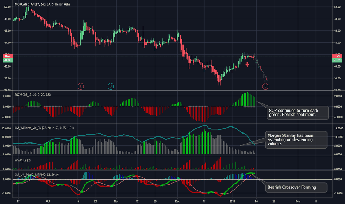This screenshot has width=345, height=204.
Task: Click the 'Feb' date label on time axis
Action: (x=298, y=201)
